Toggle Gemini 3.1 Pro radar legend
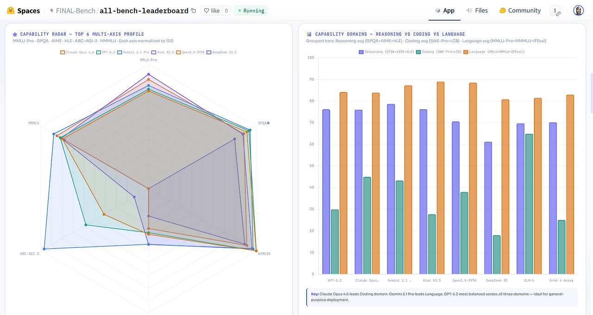 tap(133, 52)
